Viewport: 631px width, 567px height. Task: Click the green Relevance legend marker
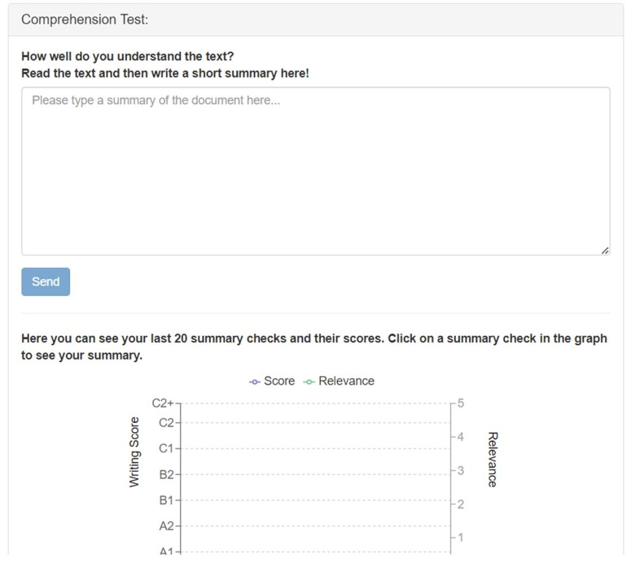309,382
